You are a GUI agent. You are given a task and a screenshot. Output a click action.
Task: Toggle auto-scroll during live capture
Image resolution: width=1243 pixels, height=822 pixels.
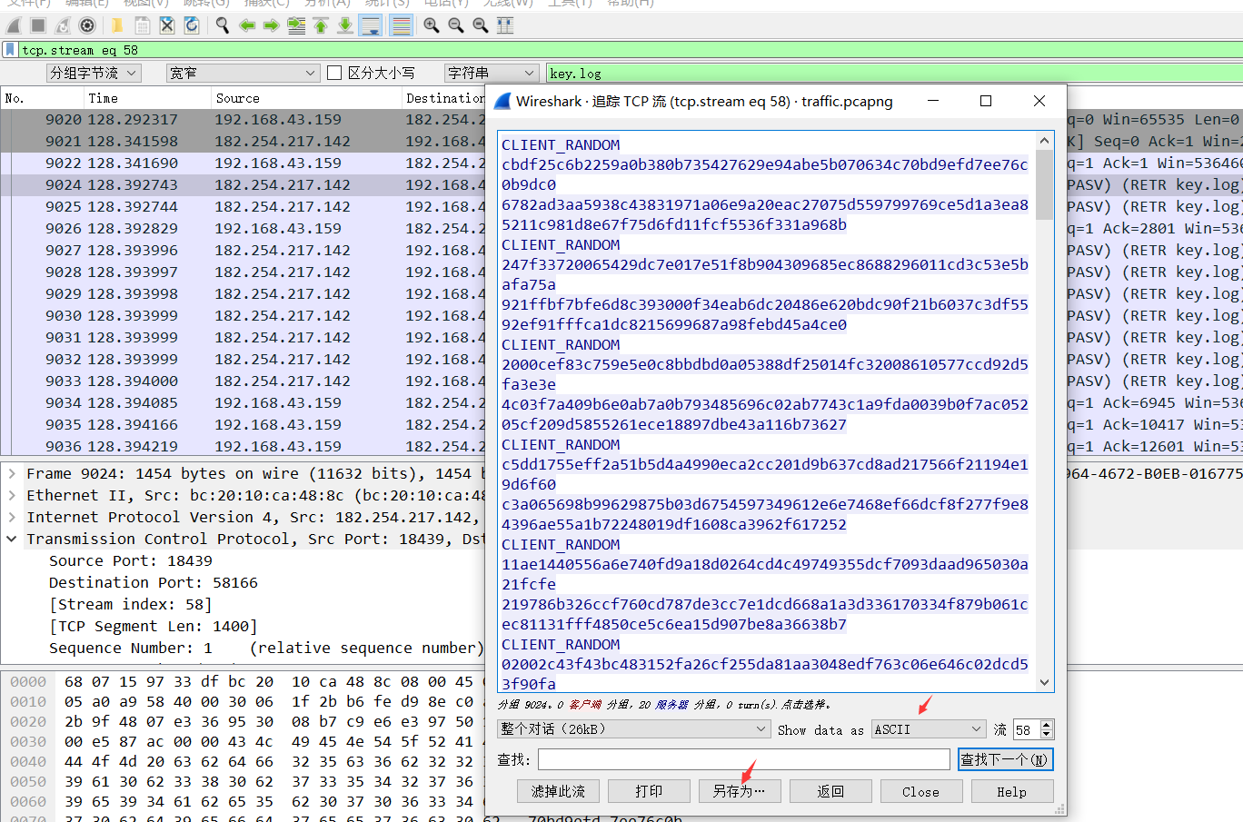371,25
